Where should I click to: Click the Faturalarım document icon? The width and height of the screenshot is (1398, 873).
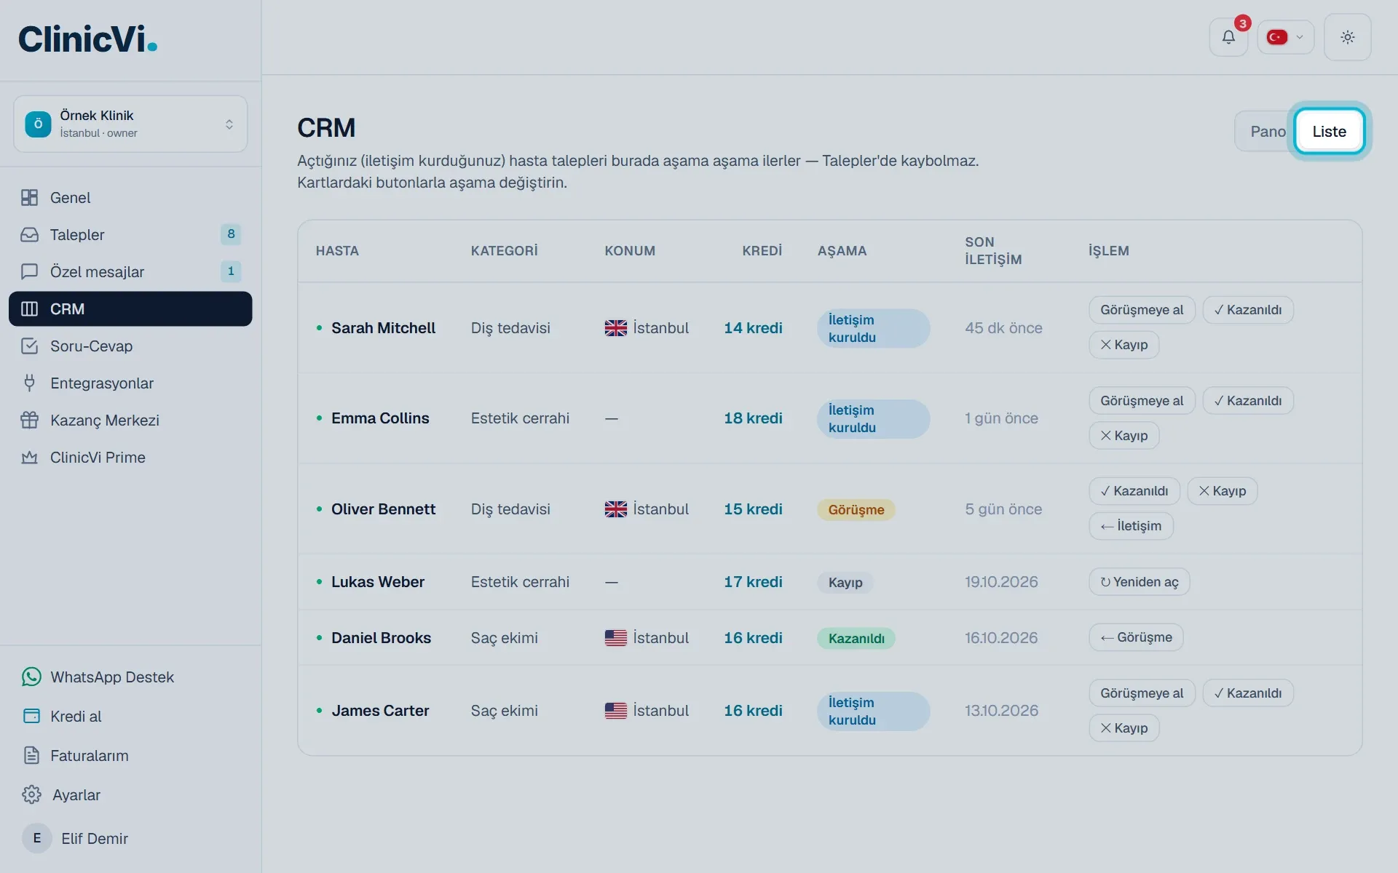tap(31, 755)
